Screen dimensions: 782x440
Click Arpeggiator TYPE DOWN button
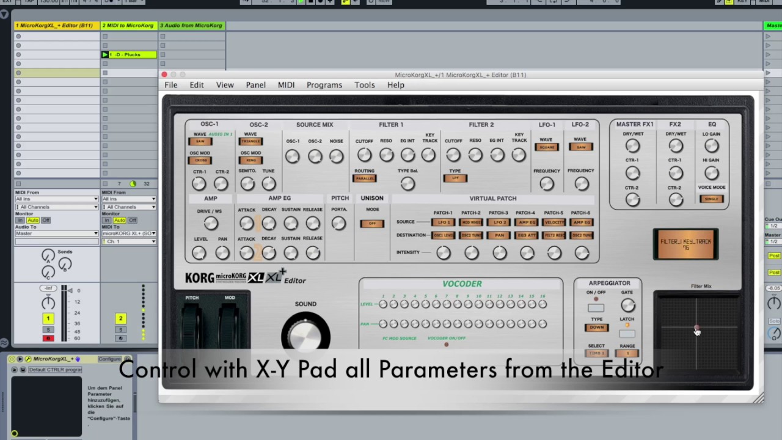click(596, 328)
